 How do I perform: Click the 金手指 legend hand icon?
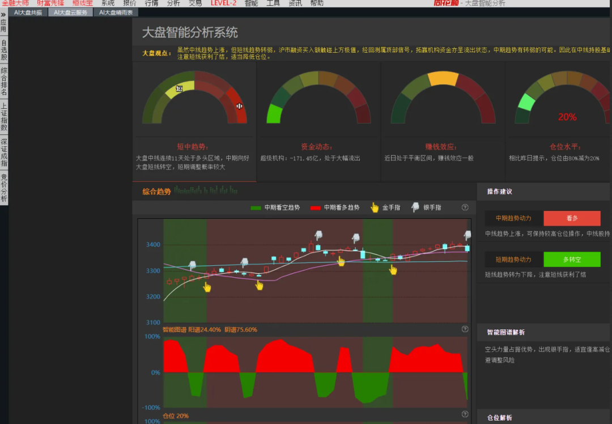tap(375, 207)
